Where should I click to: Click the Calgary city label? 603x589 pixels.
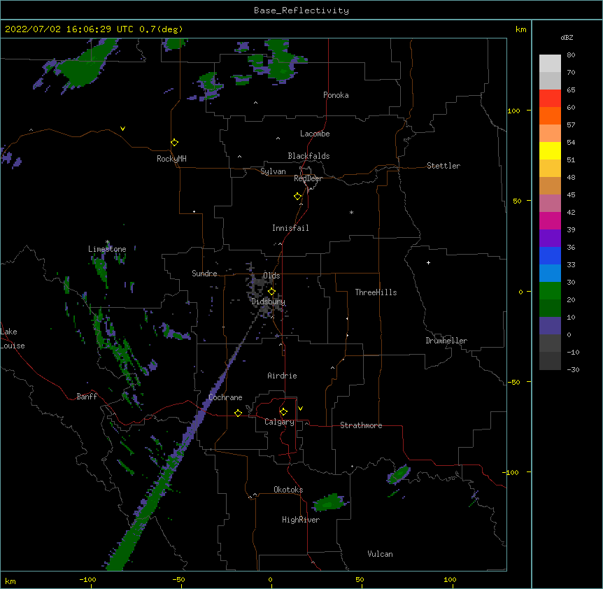279,422
